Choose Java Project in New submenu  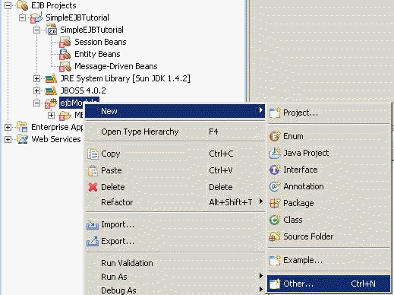point(329,153)
